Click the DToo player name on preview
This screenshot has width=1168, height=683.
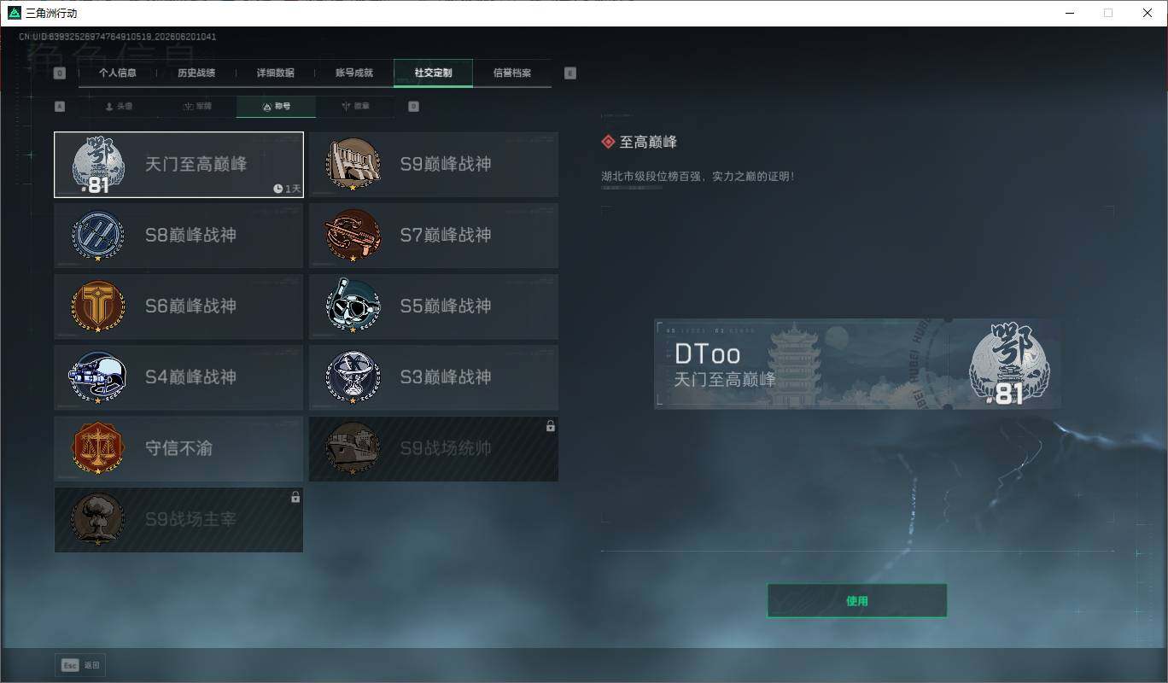[708, 354]
